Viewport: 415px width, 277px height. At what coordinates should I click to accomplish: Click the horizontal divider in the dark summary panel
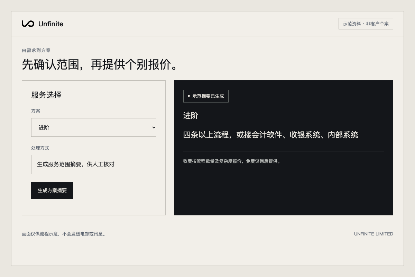[x=284, y=152]
